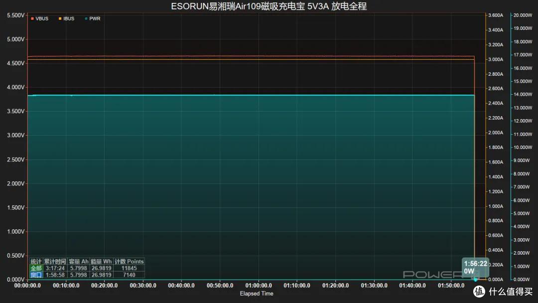Click the 0.500V voltage axis label
This screenshot has width=538, height=303.
(x=16, y=256)
